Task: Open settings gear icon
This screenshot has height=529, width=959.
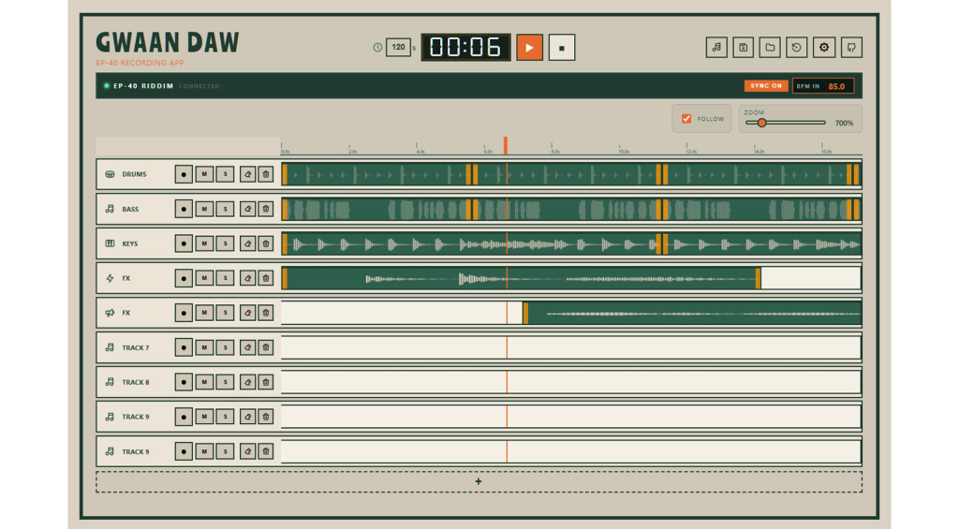Action: pyautogui.click(x=824, y=48)
